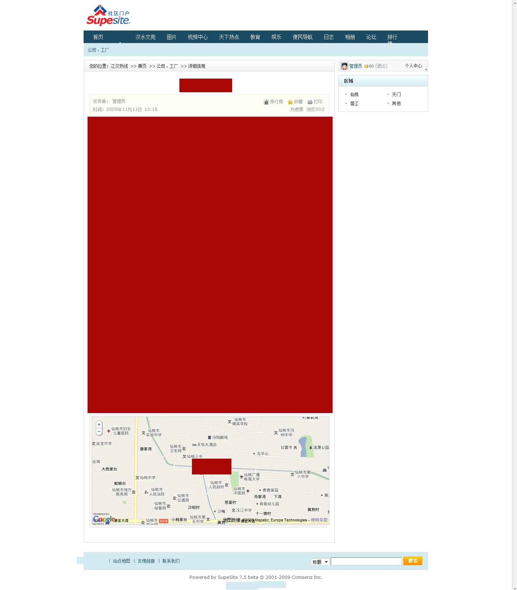Image resolution: width=517 pixels, height=590 pixels.
Task: Go to the 图片 section
Action: 171,37
